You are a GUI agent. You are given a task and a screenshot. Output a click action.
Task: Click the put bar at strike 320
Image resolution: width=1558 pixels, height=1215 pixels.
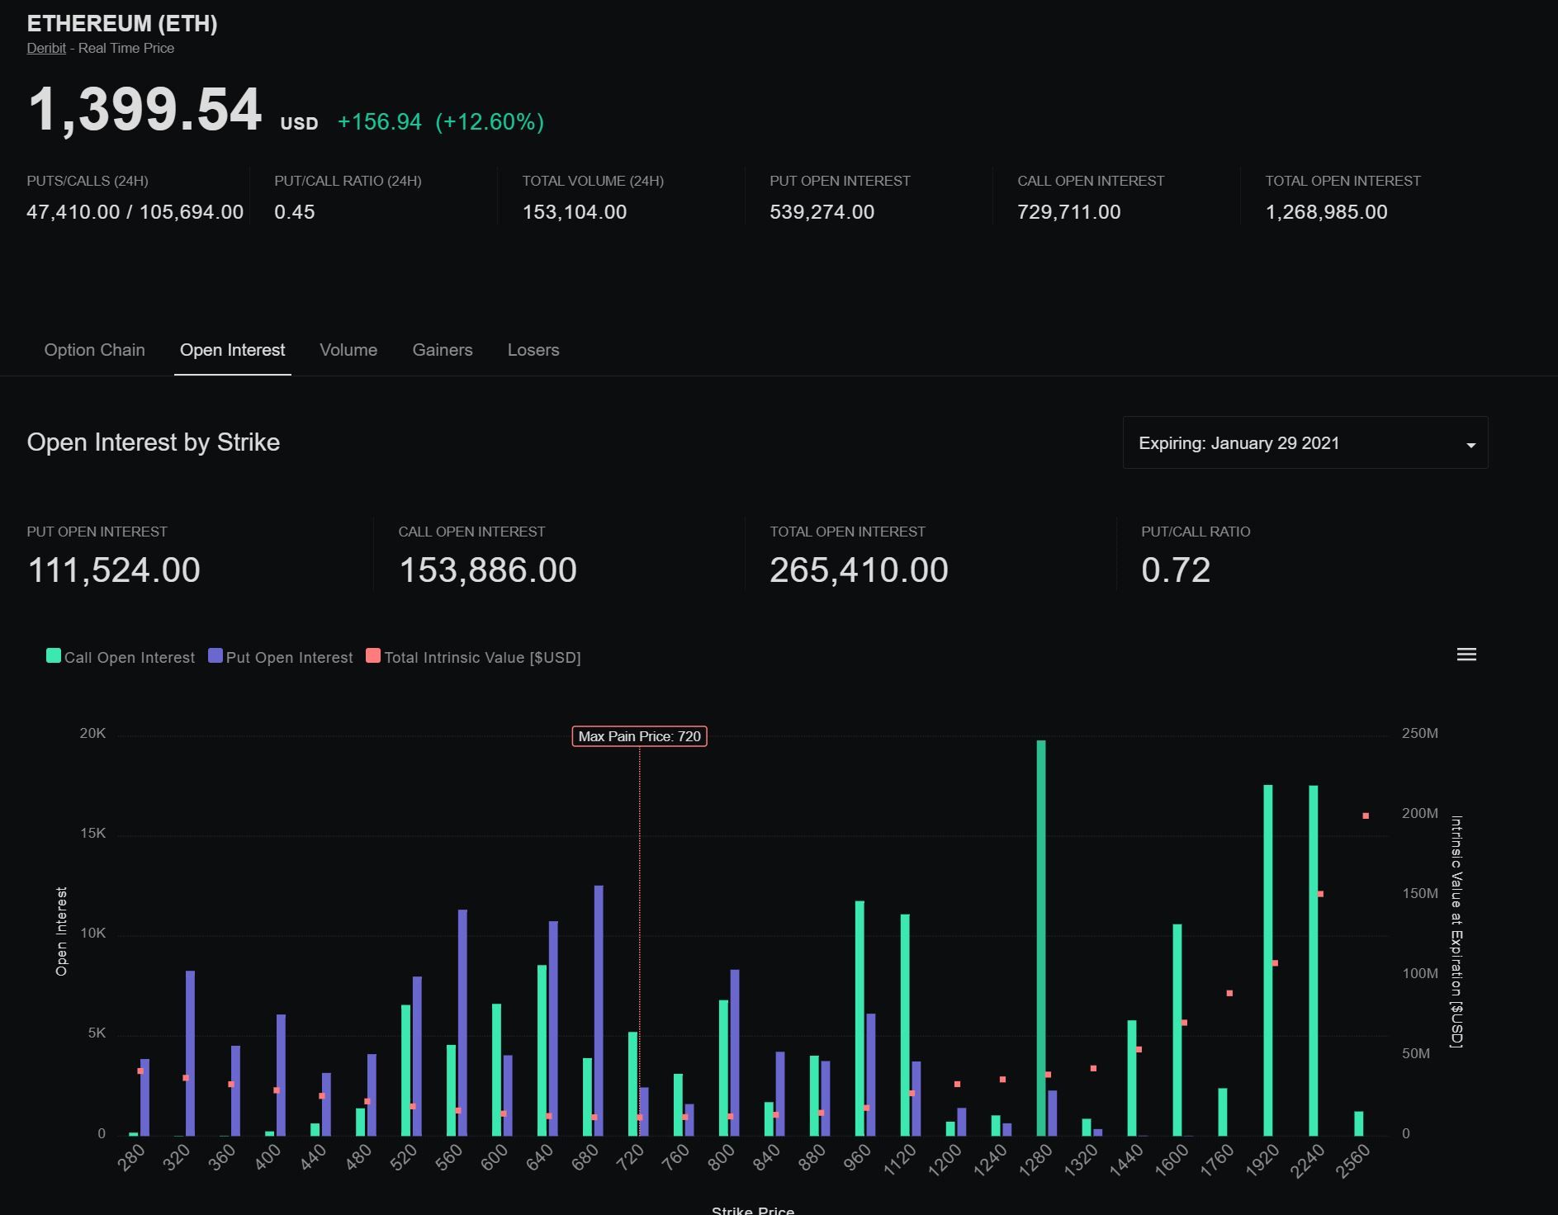point(190,1053)
